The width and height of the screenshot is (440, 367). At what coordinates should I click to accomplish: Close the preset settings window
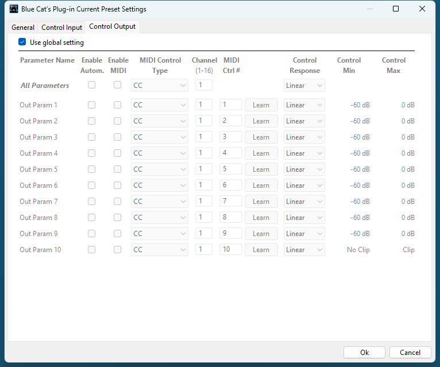422,9
